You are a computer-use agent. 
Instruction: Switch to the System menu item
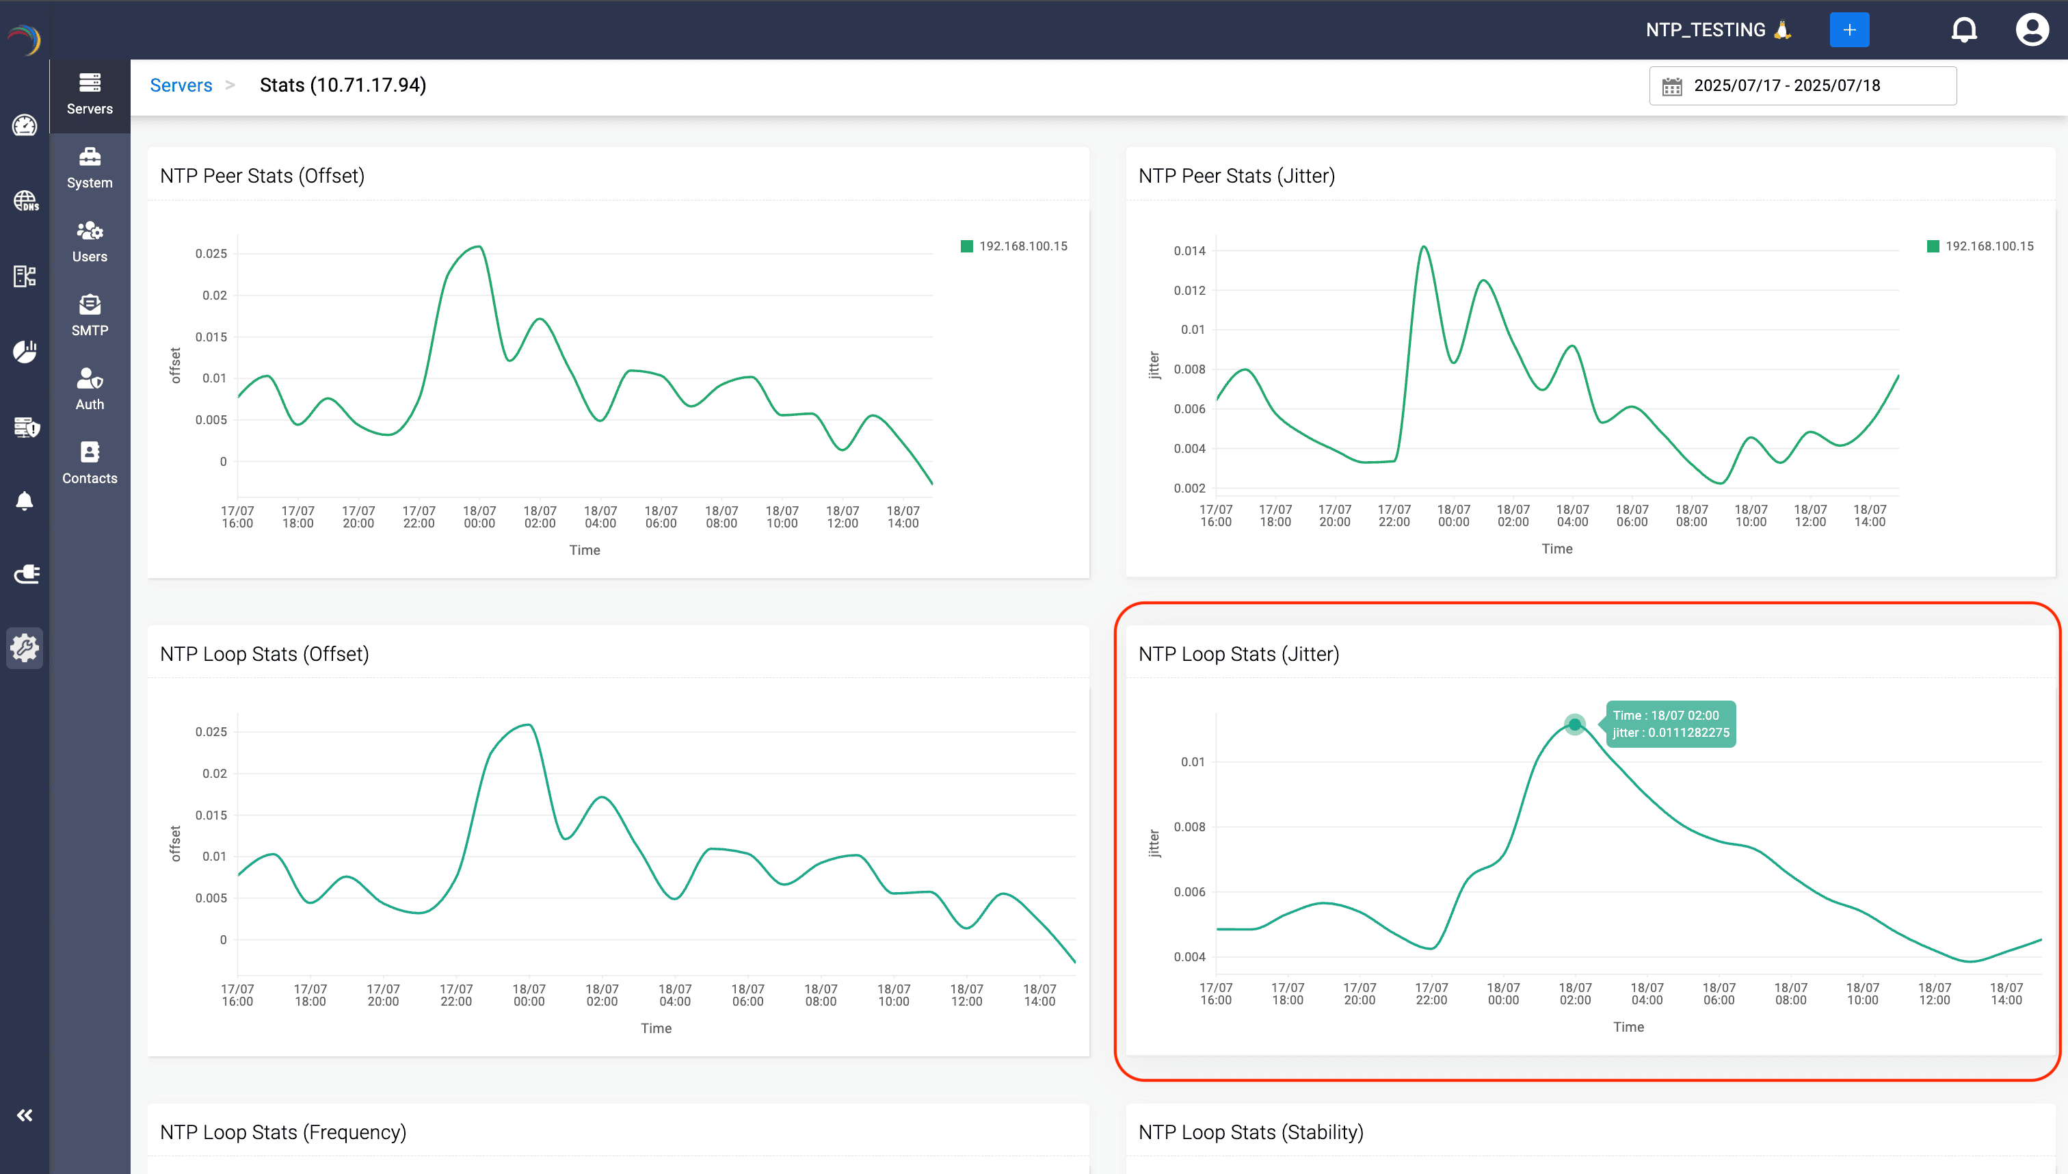click(x=90, y=168)
